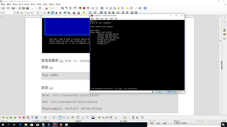Click the Print preview icon
Viewport: 227px width, 127px height.
(27, 8)
